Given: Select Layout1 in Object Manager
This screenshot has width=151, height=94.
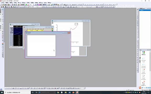Looking at the screenshot, I should point(145,10).
